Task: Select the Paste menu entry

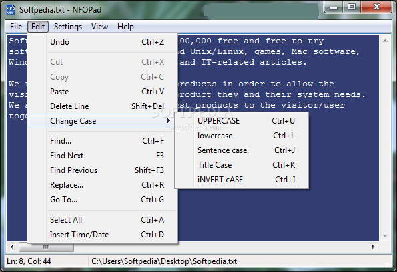Action: pos(103,92)
